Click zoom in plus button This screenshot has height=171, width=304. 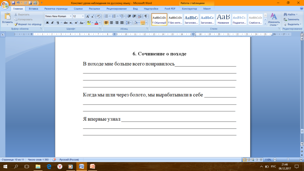(x=301, y=160)
